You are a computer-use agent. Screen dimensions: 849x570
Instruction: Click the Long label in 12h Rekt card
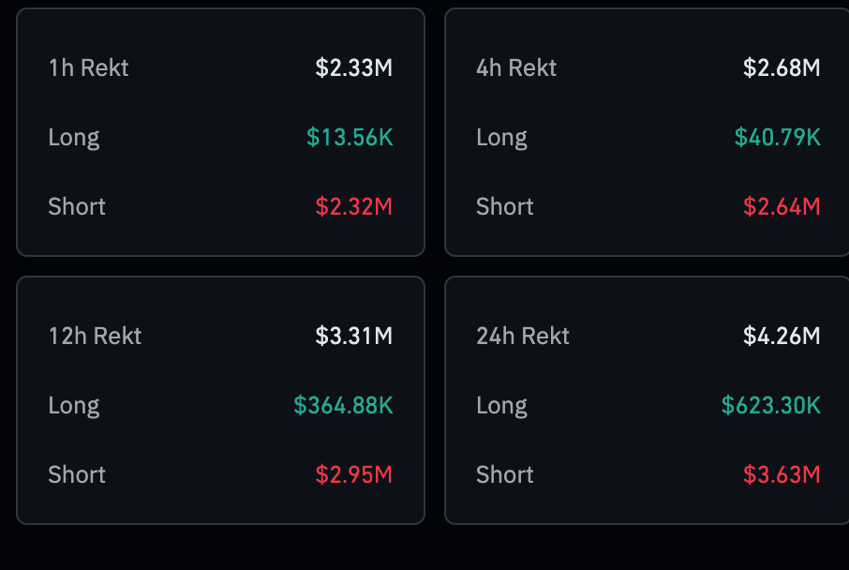tap(74, 406)
